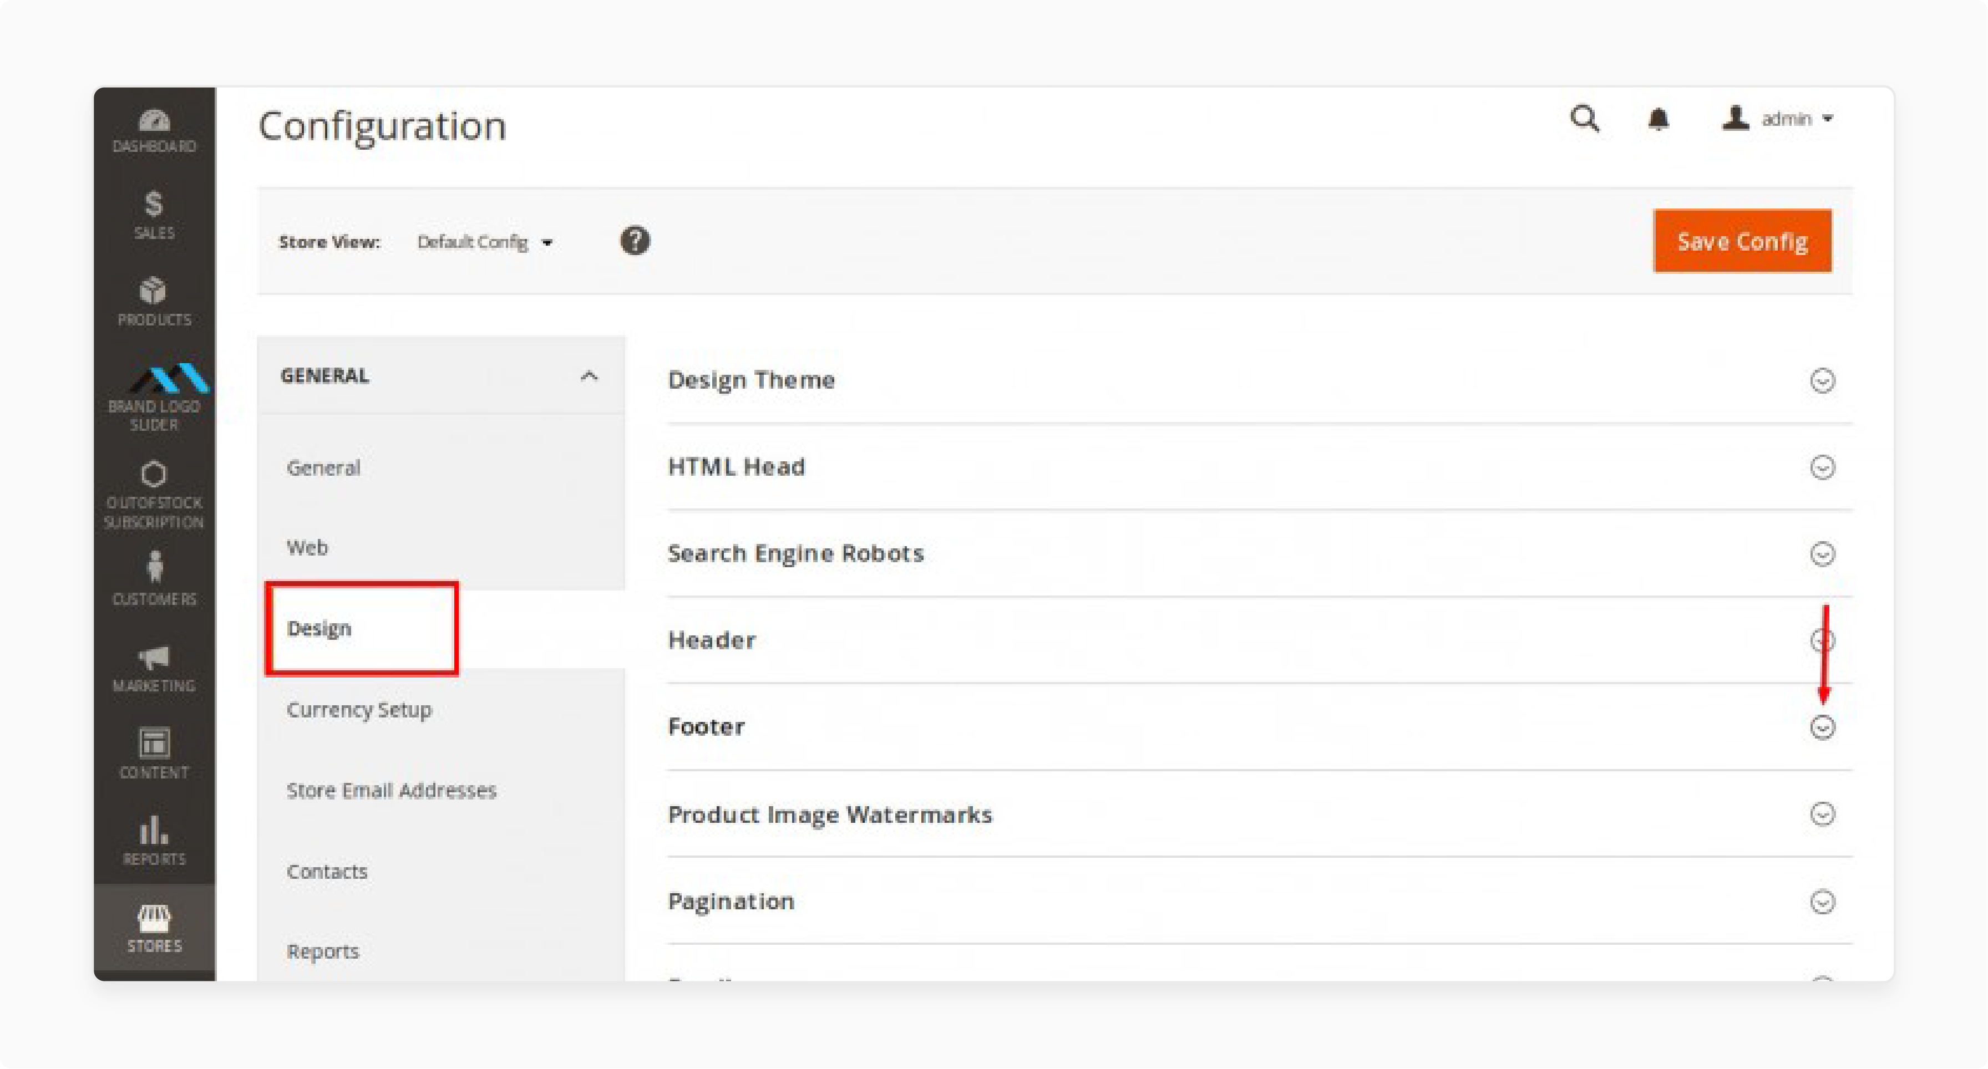Expand the HTML Head section
1988x1069 pixels.
coord(1822,467)
